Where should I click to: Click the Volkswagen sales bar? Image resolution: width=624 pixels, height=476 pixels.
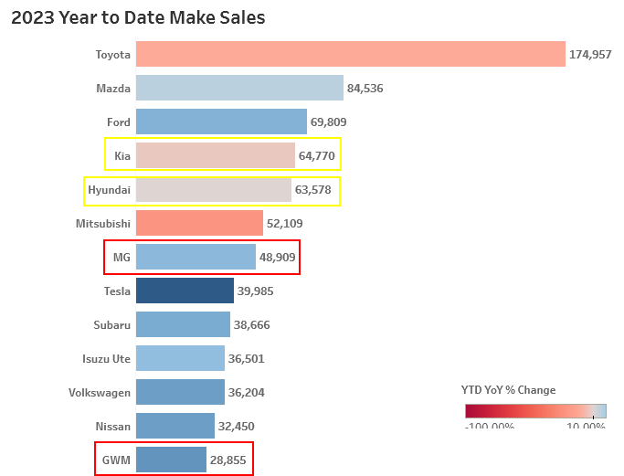pyautogui.click(x=180, y=392)
